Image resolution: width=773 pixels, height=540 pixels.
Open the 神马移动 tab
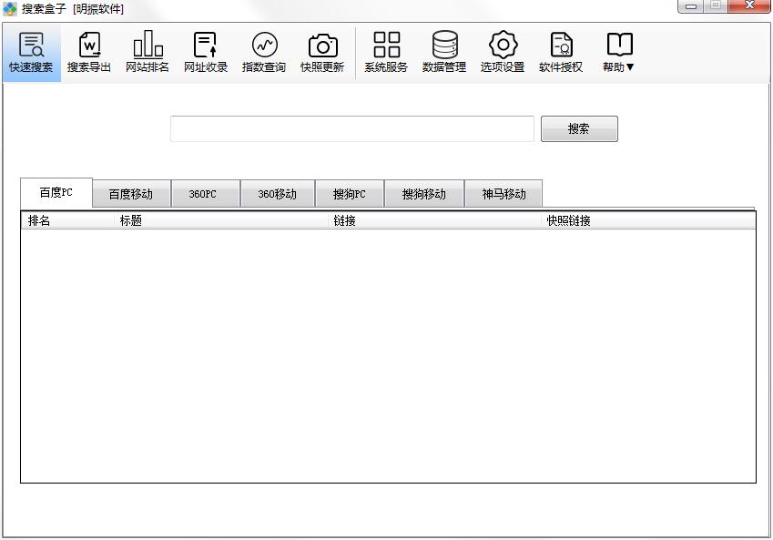coord(503,194)
